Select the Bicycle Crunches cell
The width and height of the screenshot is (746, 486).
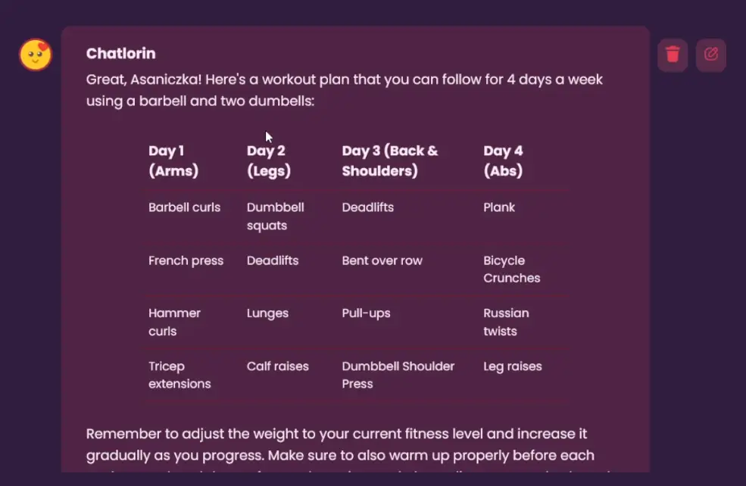pyautogui.click(x=512, y=269)
